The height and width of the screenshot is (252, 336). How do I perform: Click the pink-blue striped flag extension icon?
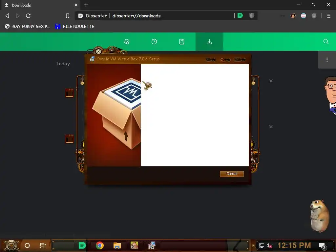tap(304, 16)
